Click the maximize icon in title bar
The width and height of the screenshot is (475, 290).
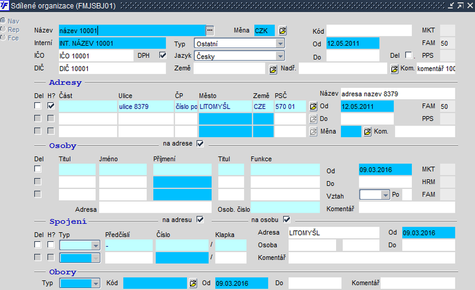click(461, 5)
